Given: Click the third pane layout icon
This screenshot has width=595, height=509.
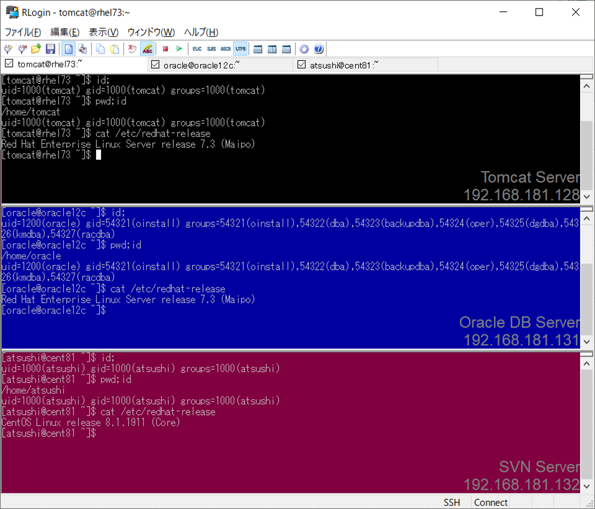Looking at the screenshot, I should click(286, 49).
